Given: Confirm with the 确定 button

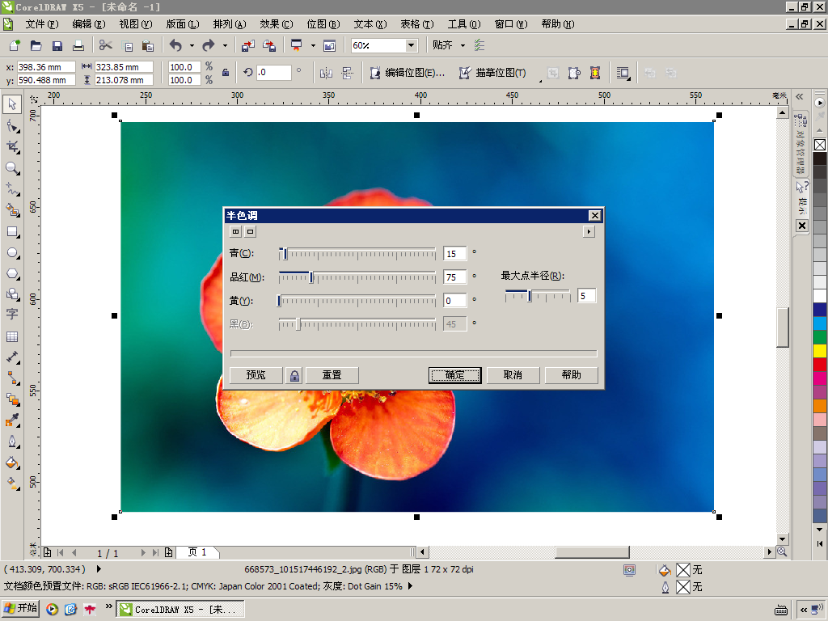Looking at the screenshot, I should [x=454, y=375].
